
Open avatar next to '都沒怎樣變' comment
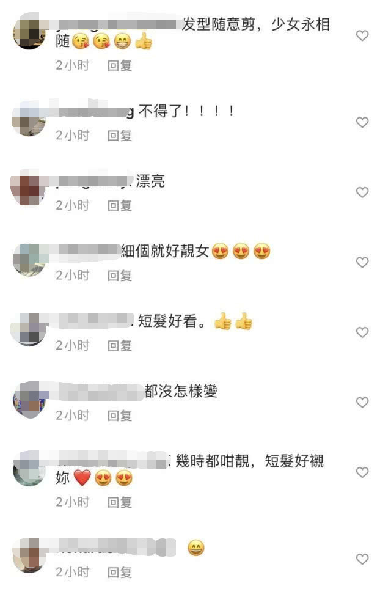(29, 400)
